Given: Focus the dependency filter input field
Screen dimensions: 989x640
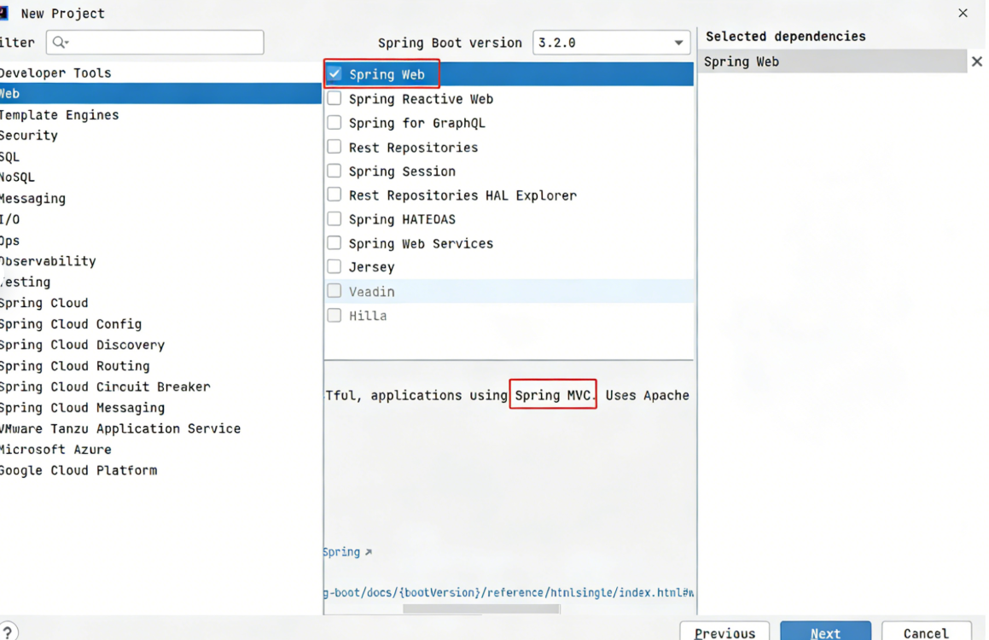Looking at the screenshot, I should click(154, 43).
